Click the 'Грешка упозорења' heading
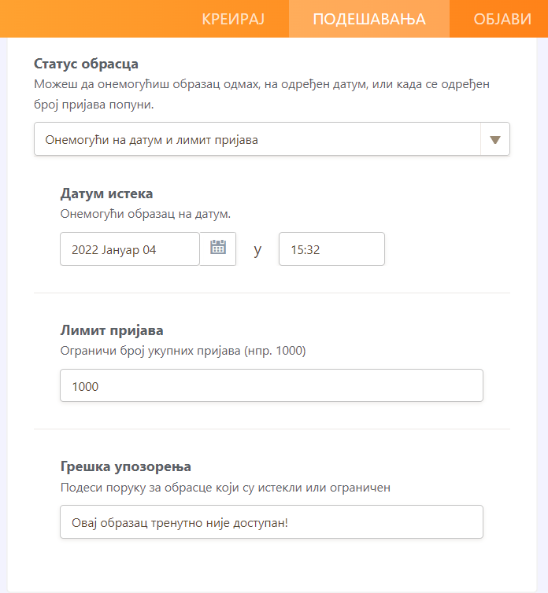The image size is (548, 593). (126, 466)
